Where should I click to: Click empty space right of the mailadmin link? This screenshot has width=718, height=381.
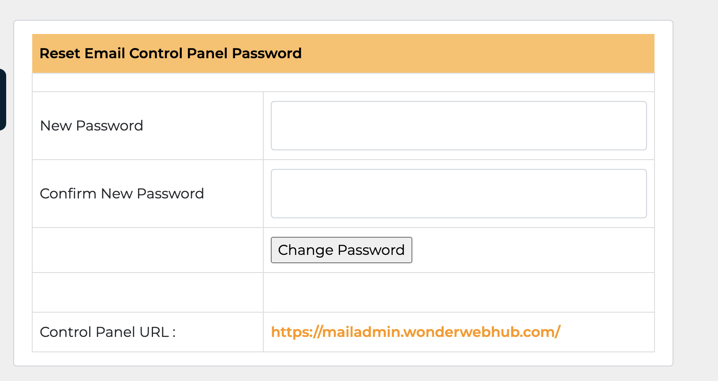[x=609, y=332]
